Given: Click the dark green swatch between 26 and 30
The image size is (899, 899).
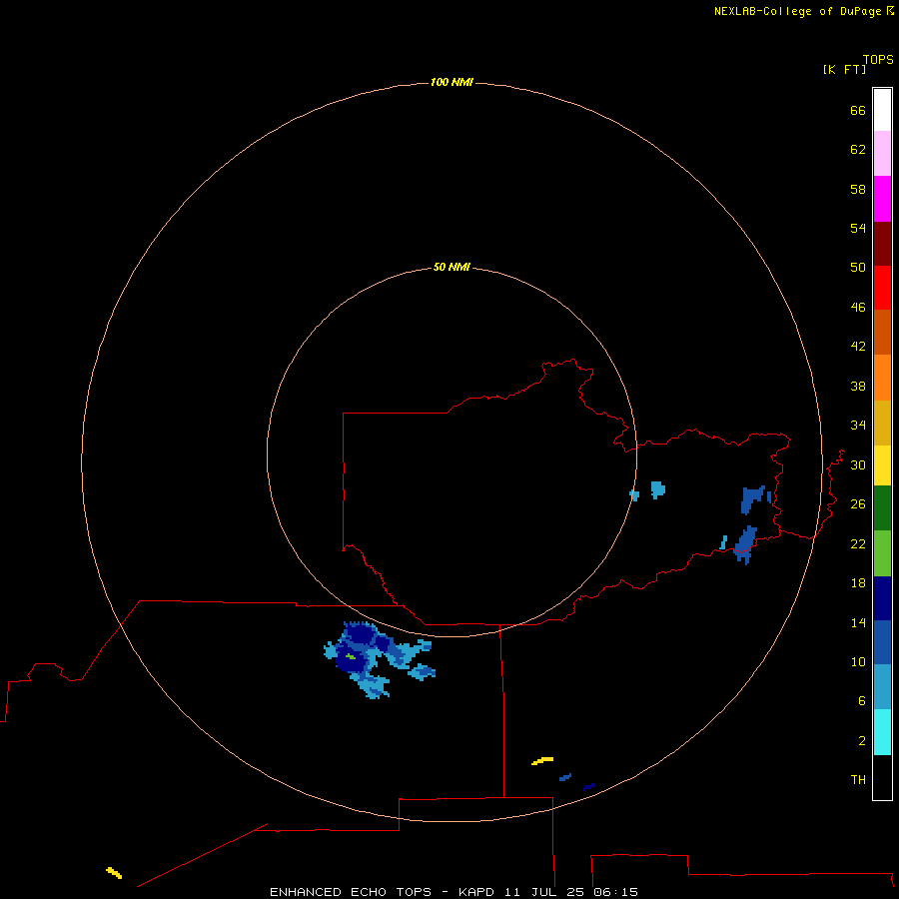Looking at the screenshot, I should point(882,508).
